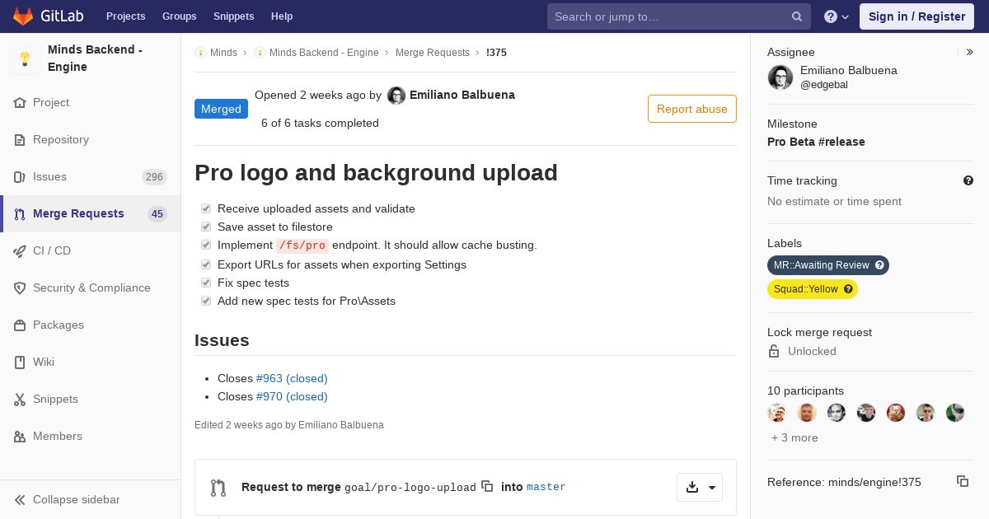Open issue #970 (closed) link
Viewport: 989px width, 519px height.
pyautogui.click(x=292, y=396)
